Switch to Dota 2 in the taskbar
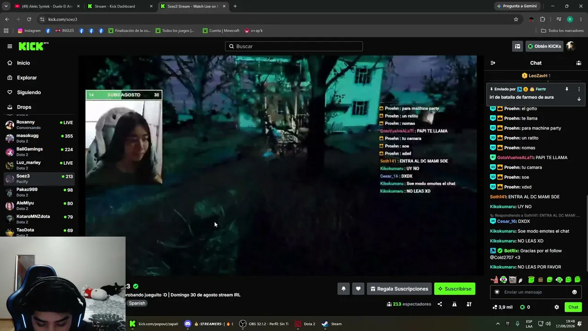 point(305,324)
